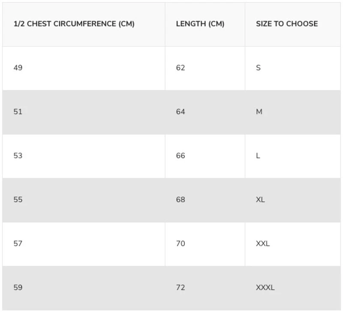Click the 1/2 Chest Circumference (CM) column header
This screenshot has width=343, height=312.
(74, 24)
